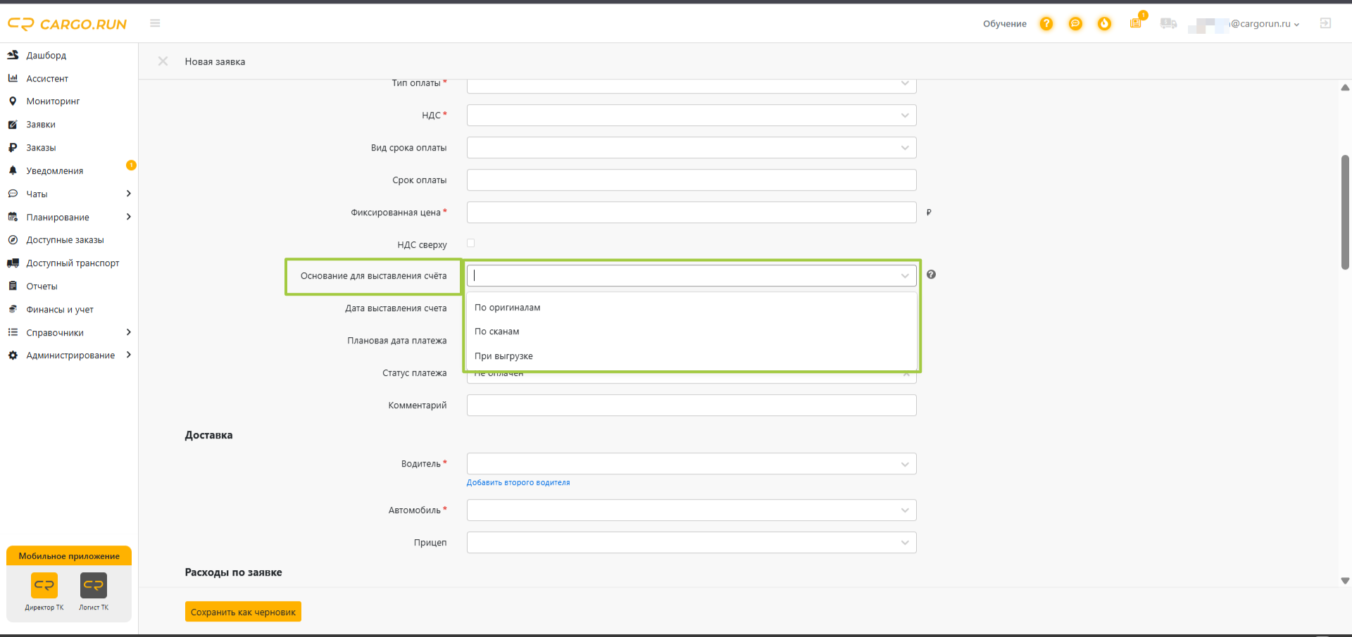Open the Логист ТК mobile app icon
The image size is (1352, 637).
(94, 585)
